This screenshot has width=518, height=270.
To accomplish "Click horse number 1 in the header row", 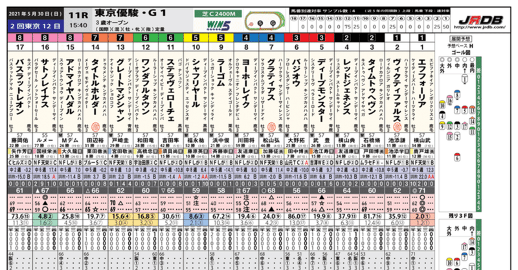I will click(422, 47).
